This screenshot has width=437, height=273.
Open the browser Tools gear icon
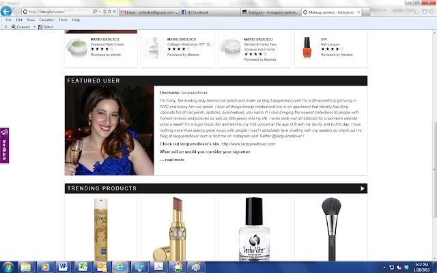click(432, 12)
